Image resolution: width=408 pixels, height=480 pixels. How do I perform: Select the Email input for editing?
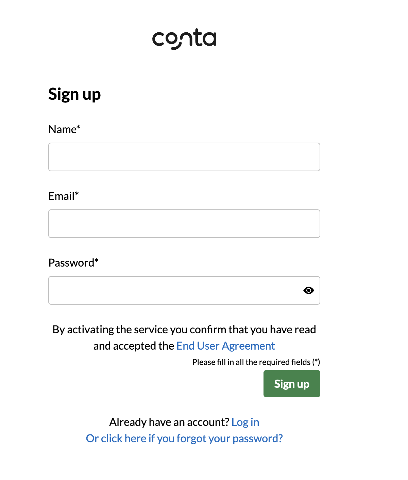point(184,223)
